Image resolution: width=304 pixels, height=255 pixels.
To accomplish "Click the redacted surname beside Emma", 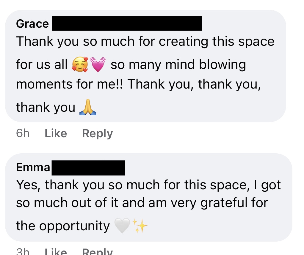I will click(x=88, y=168).
